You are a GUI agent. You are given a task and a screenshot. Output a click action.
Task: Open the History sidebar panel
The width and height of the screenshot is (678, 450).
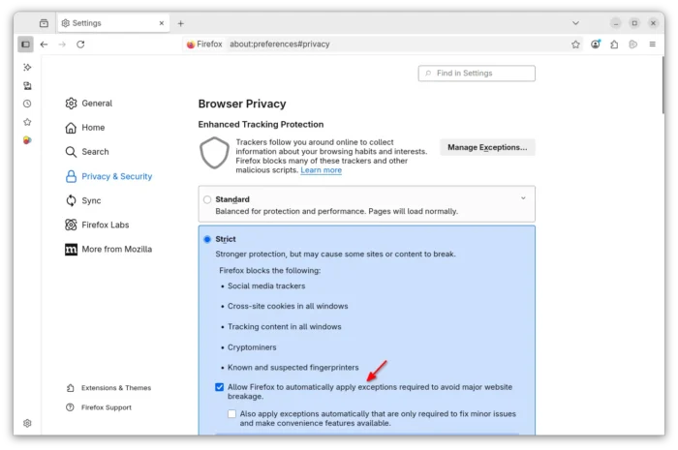tap(27, 104)
